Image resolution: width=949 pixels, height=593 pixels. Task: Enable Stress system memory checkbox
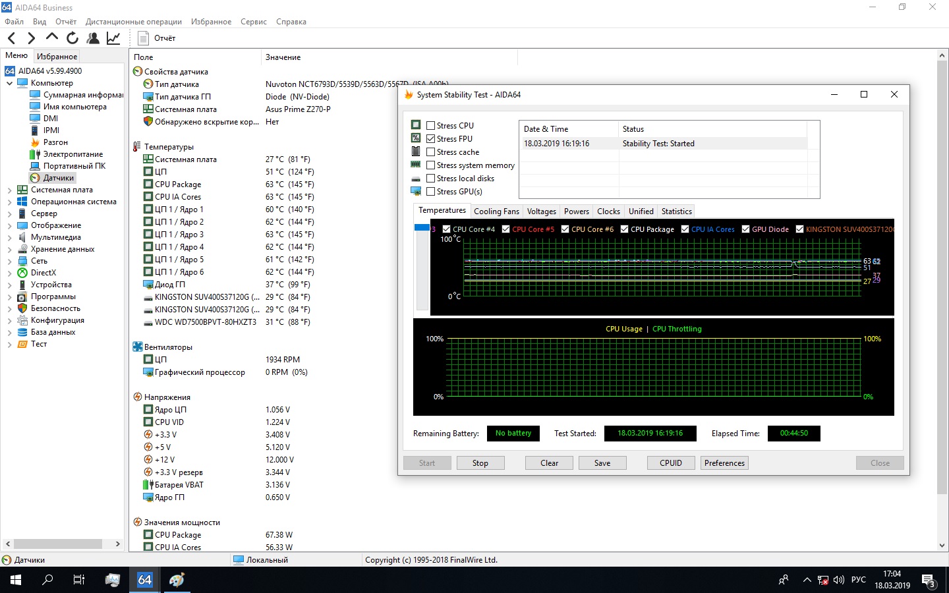430,165
